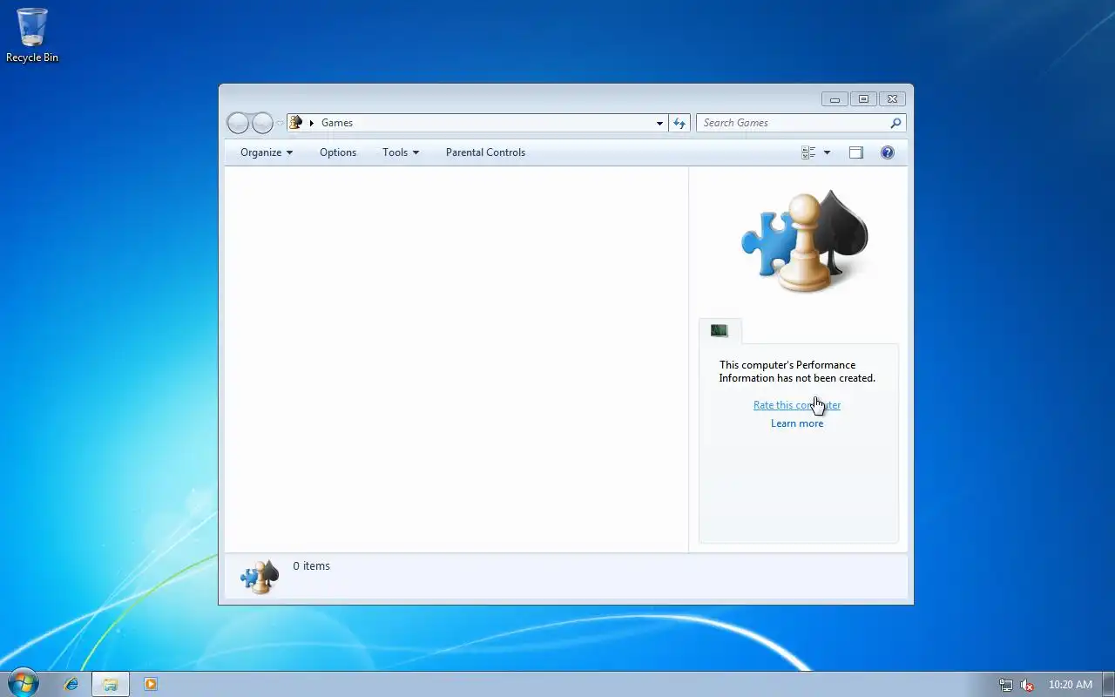Open the Organize menu
This screenshot has width=1115, height=697.
(x=267, y=152)
